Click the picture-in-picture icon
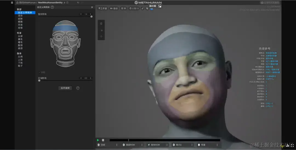 tap(160, 6)
